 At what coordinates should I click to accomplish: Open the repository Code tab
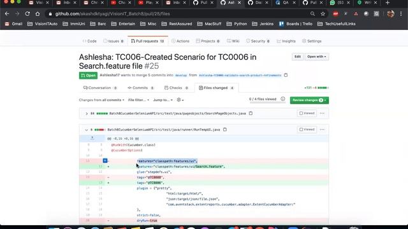point(89,41)
